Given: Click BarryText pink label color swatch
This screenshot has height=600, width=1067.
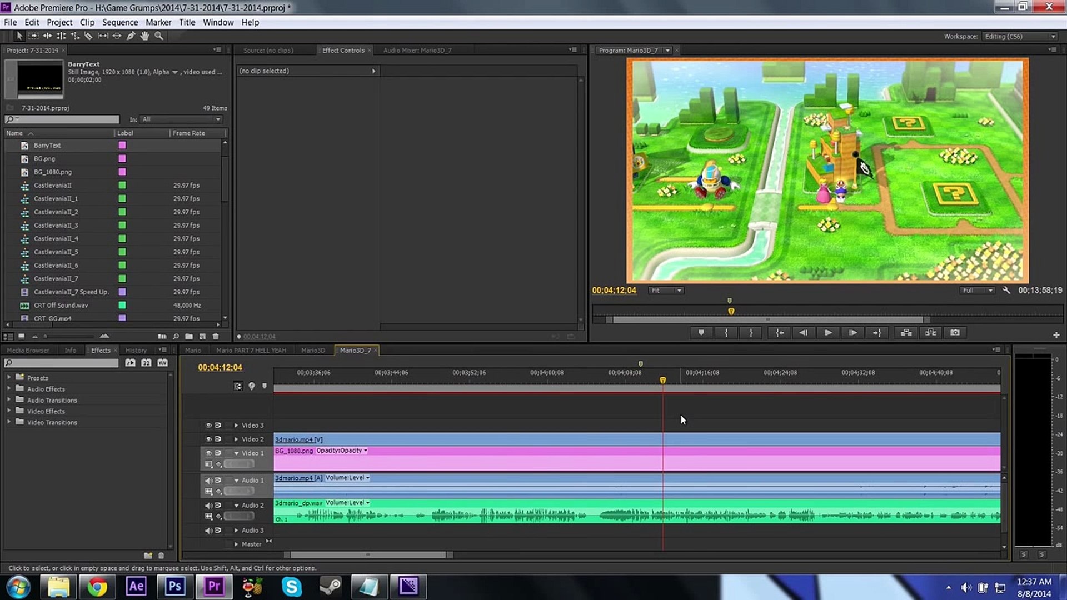Looking at the screenshot, I should [122, 145].
